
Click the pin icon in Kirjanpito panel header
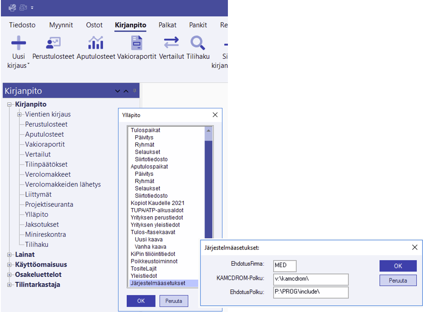point(134,91)
